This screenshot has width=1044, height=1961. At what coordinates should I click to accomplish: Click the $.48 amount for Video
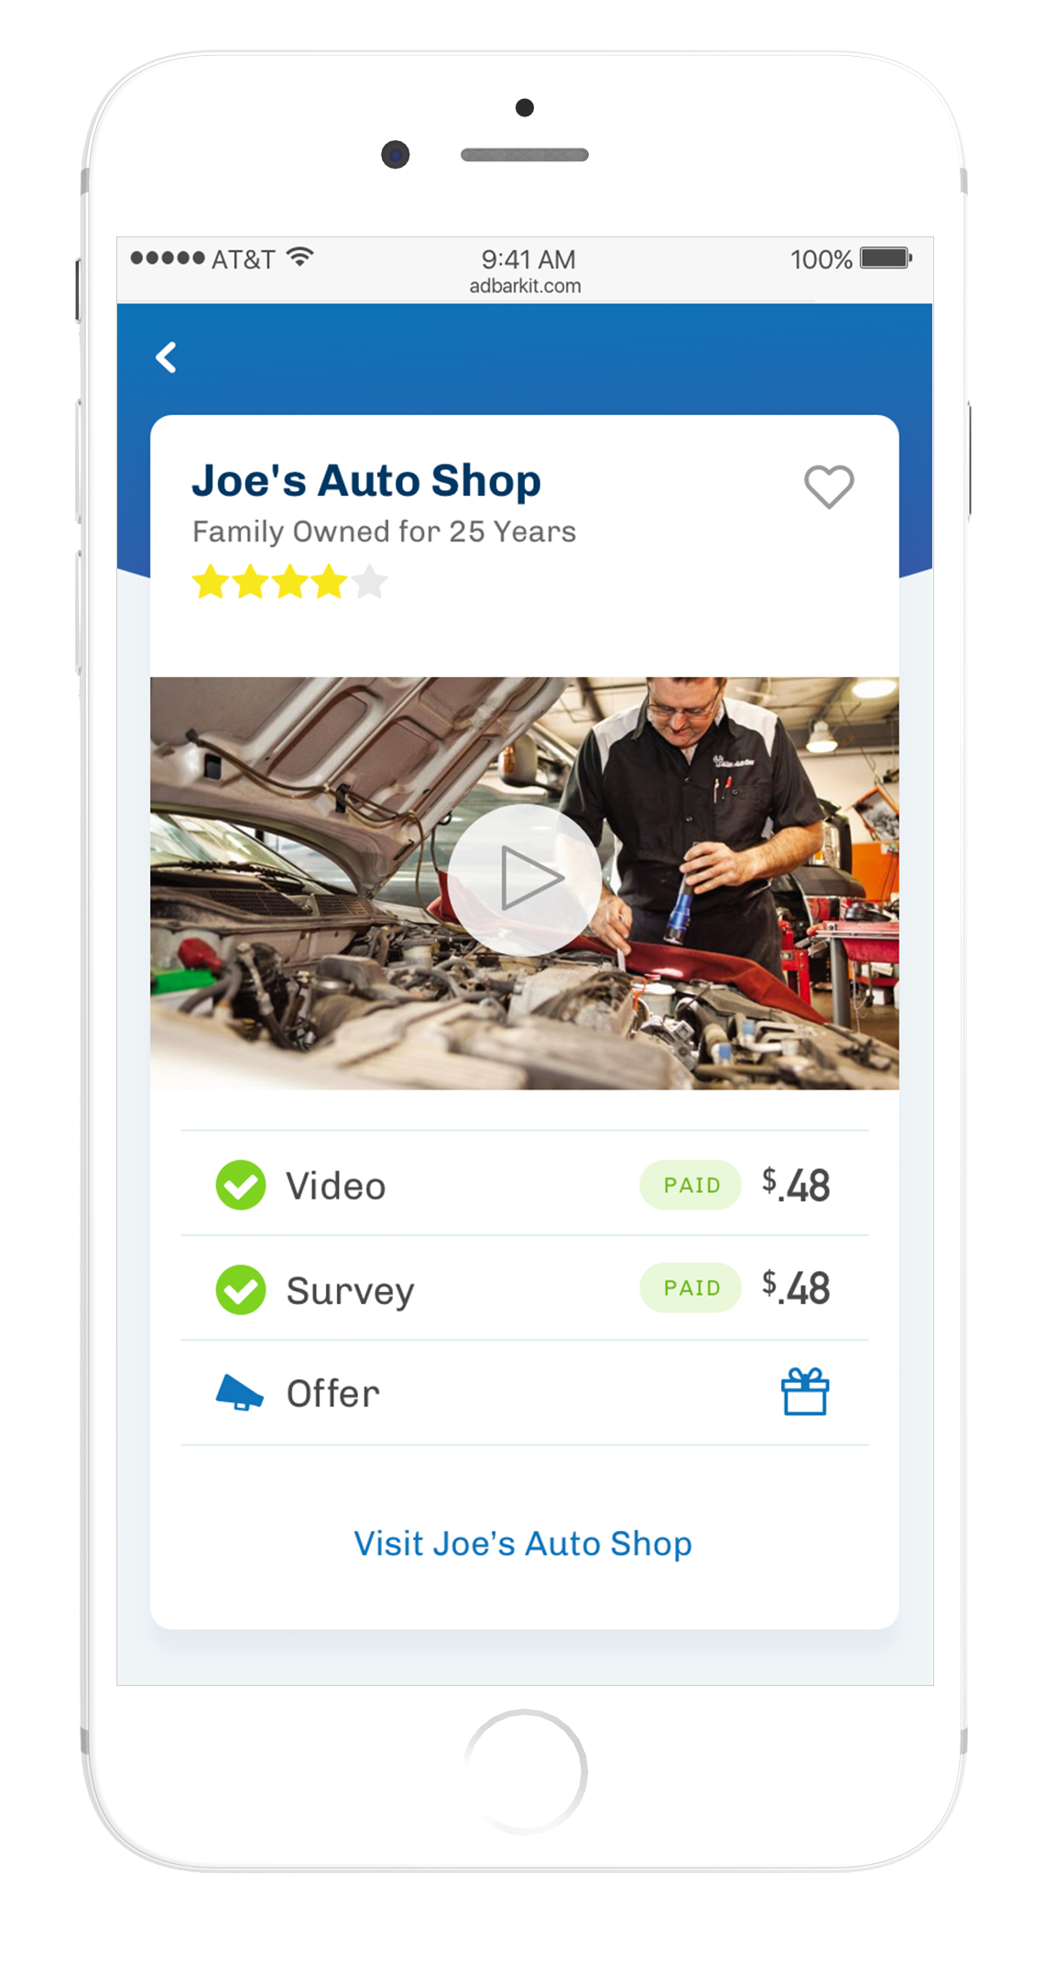pyautogui.click(x=796, y=1185)
